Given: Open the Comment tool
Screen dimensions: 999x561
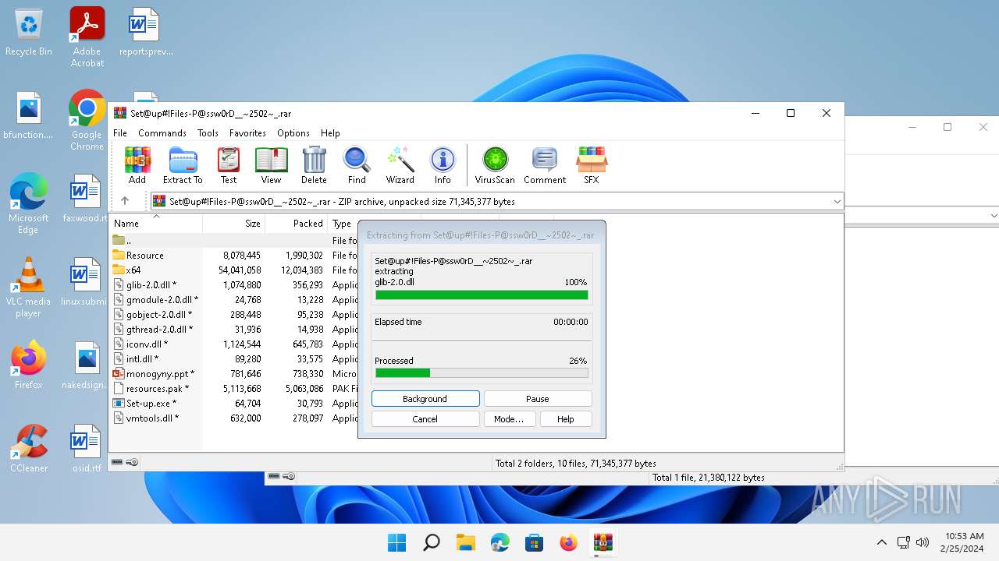Looking at the screenshot, I should 545,165.
